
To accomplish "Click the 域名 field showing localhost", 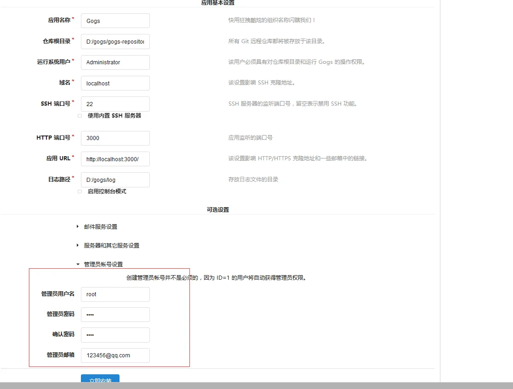I will tap(115, 83).
